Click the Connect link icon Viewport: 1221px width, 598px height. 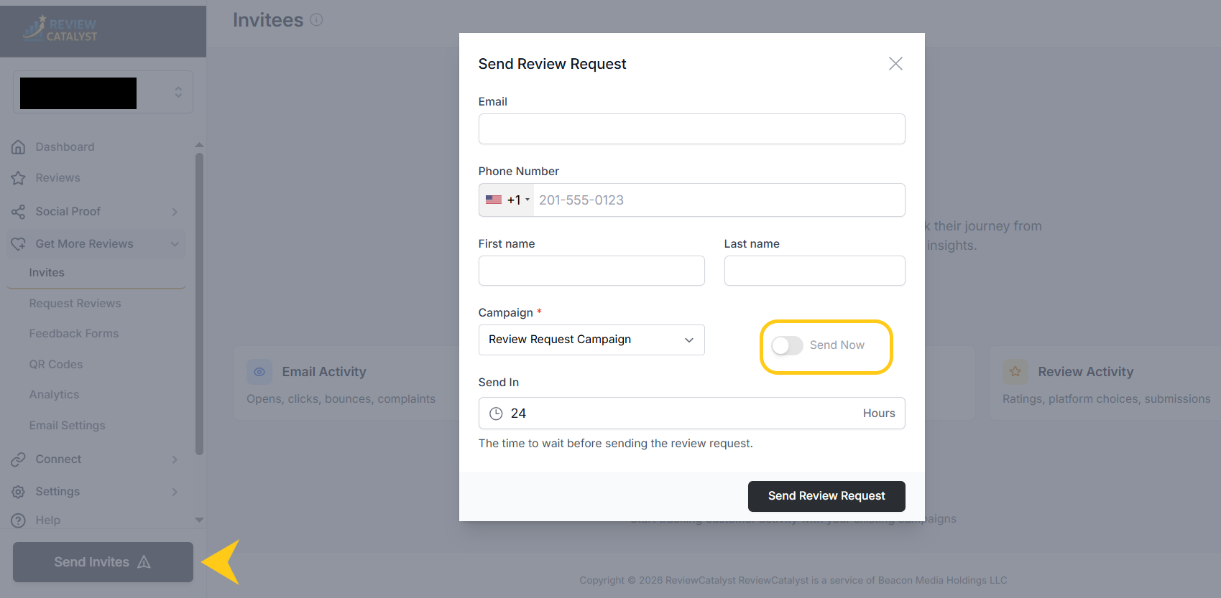coord(19,459)
